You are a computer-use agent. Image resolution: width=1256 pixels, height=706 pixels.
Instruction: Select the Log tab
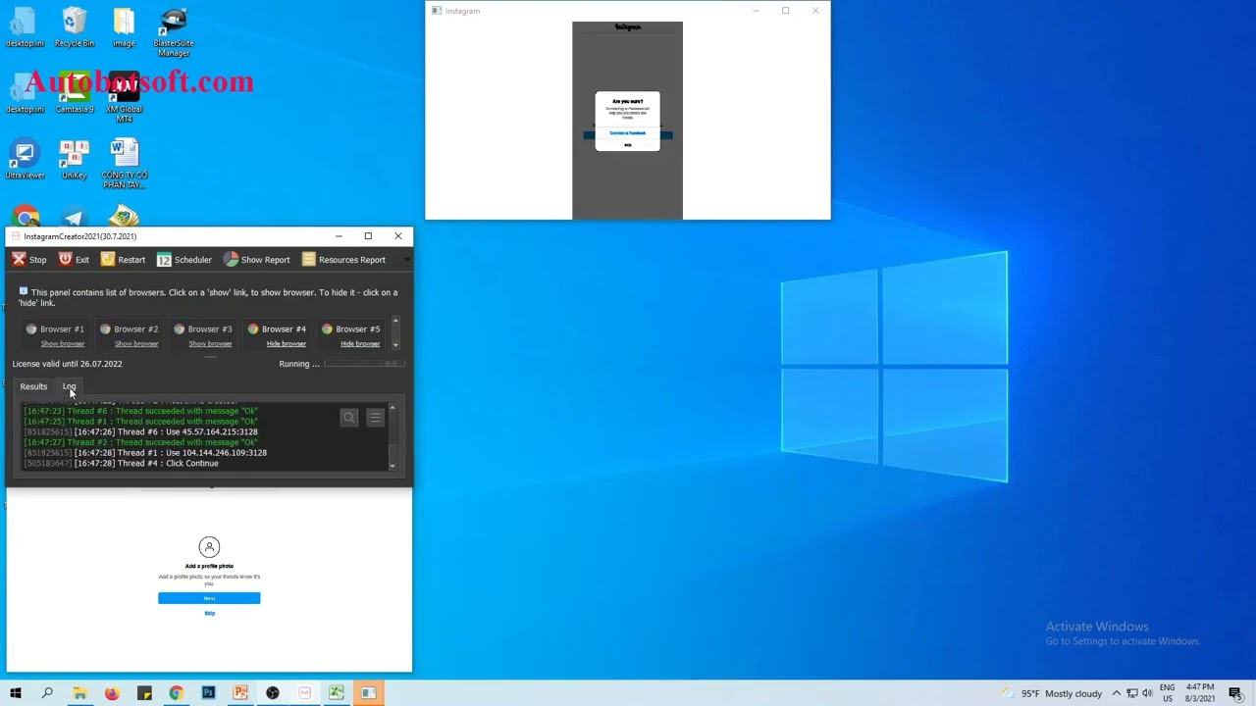[x=69, y=386]
